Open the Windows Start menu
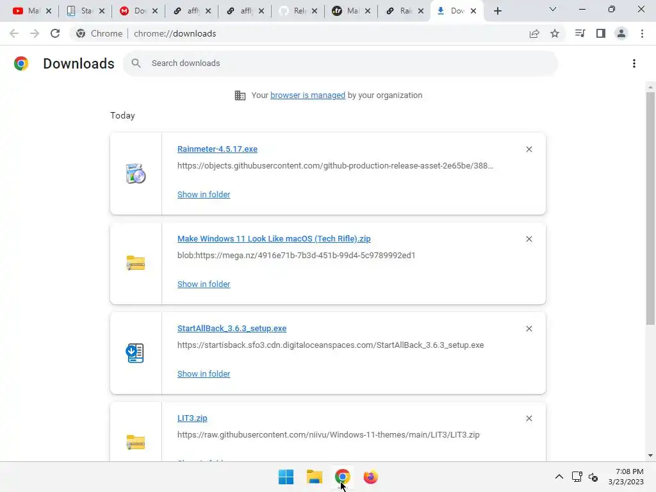 tap(286, 477)
